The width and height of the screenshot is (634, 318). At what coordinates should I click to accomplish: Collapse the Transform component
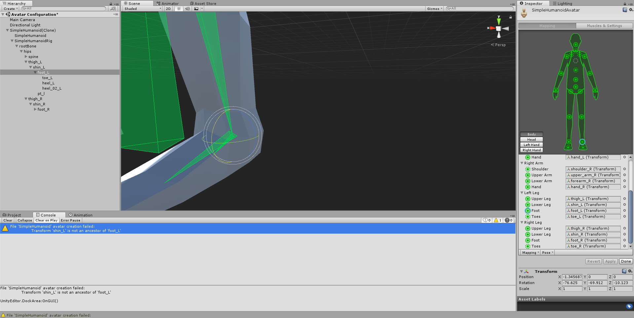pyautogui.click(x=521, y=272)
